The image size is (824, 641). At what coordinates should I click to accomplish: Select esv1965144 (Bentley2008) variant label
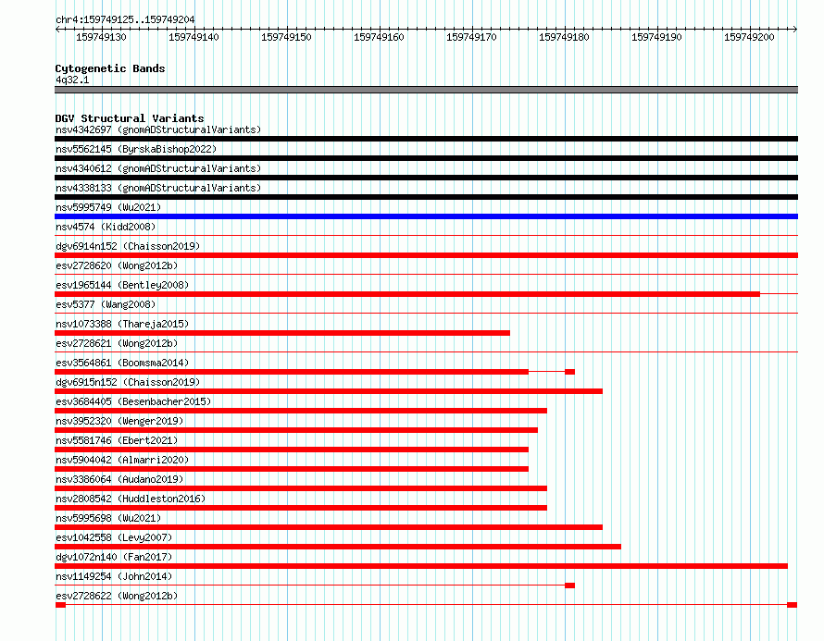122,285
